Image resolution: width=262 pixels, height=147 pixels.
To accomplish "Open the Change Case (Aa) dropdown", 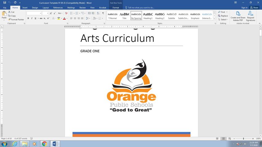I will click(60, 13).
